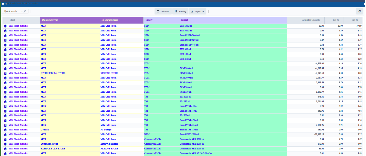Click the Available Quantity column header
Image resolution: width=366 pixels, height=156 pixels.
click(311, 20)
